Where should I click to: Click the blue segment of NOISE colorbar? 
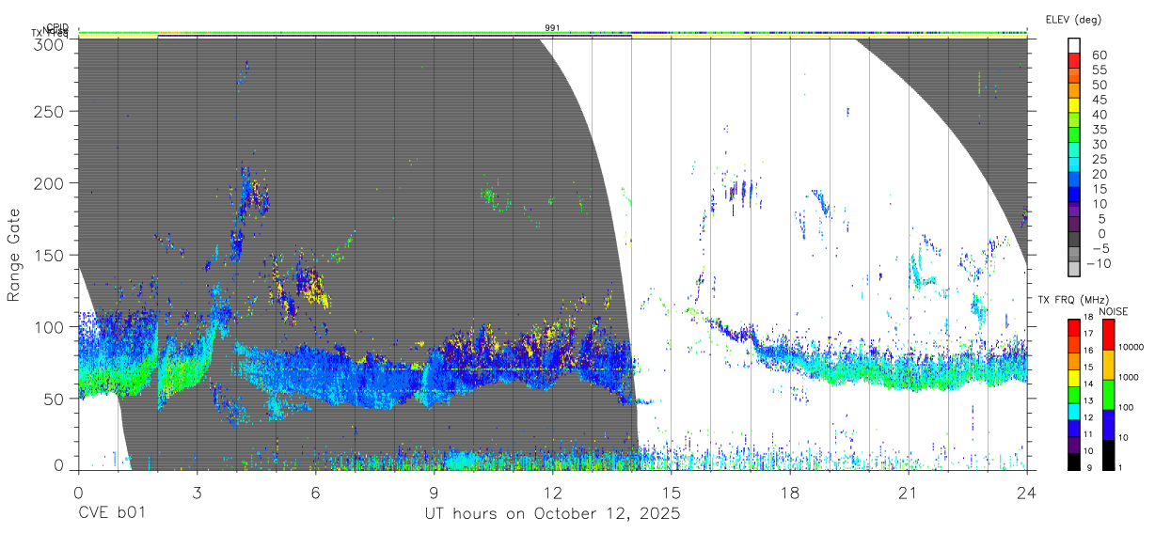pyautogui.click(x=1108, y=423)
